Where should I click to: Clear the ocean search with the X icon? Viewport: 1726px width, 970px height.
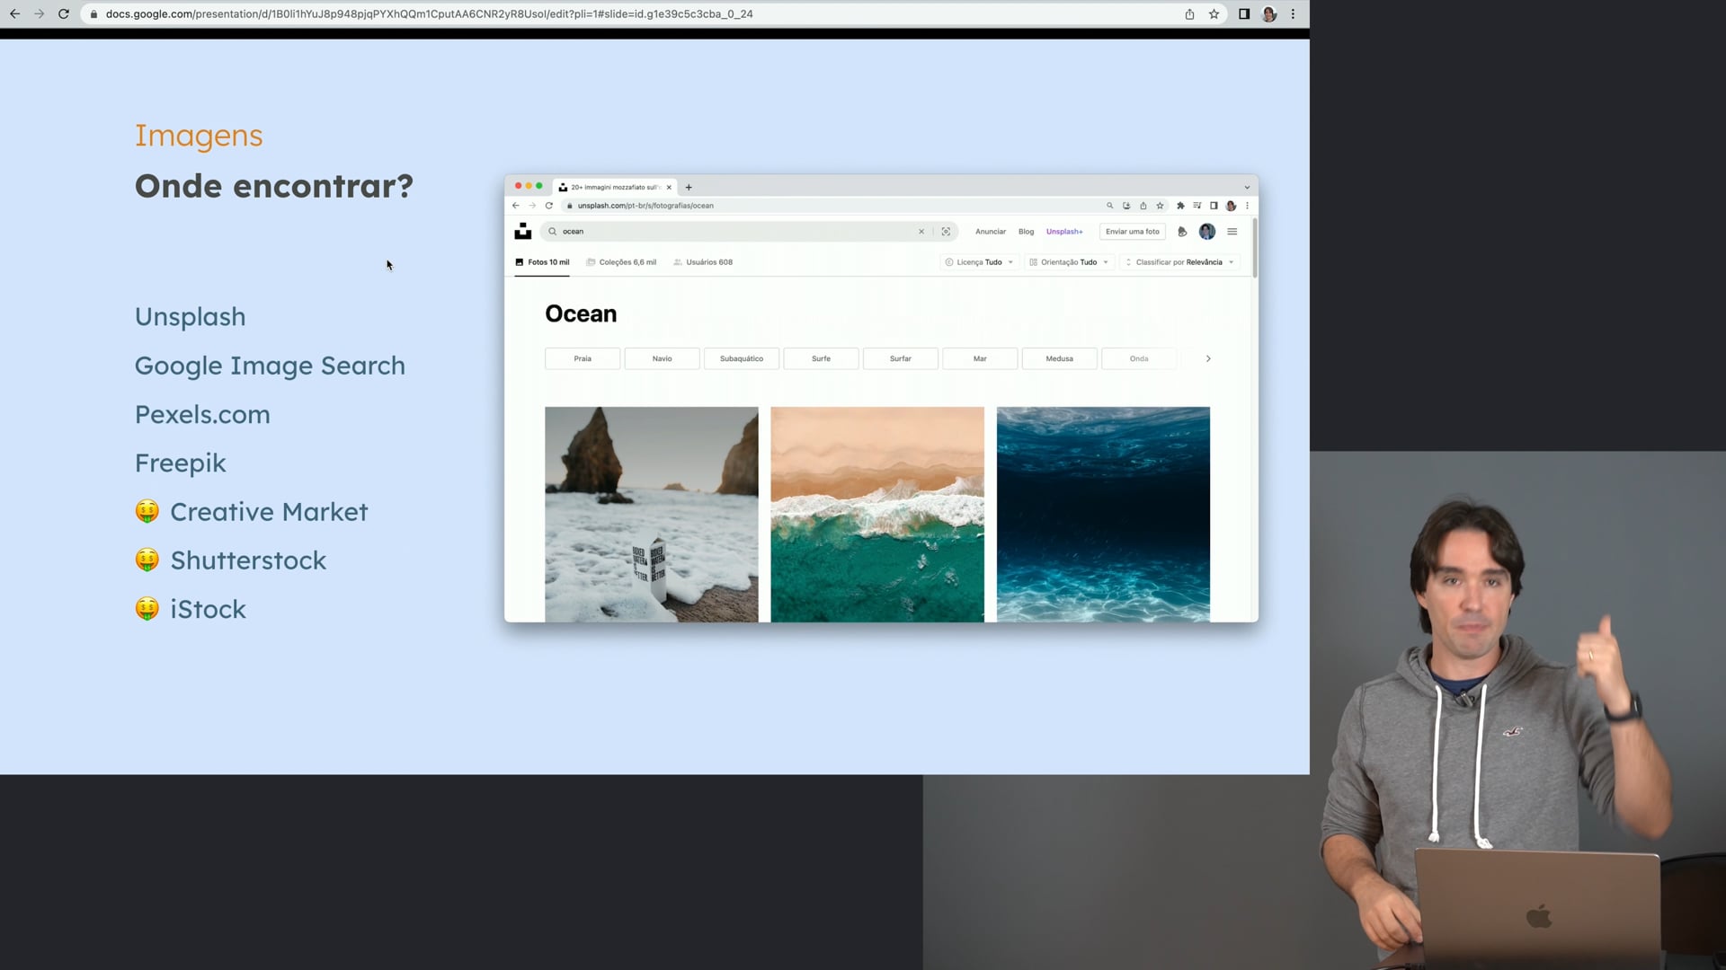pos(921,232)
